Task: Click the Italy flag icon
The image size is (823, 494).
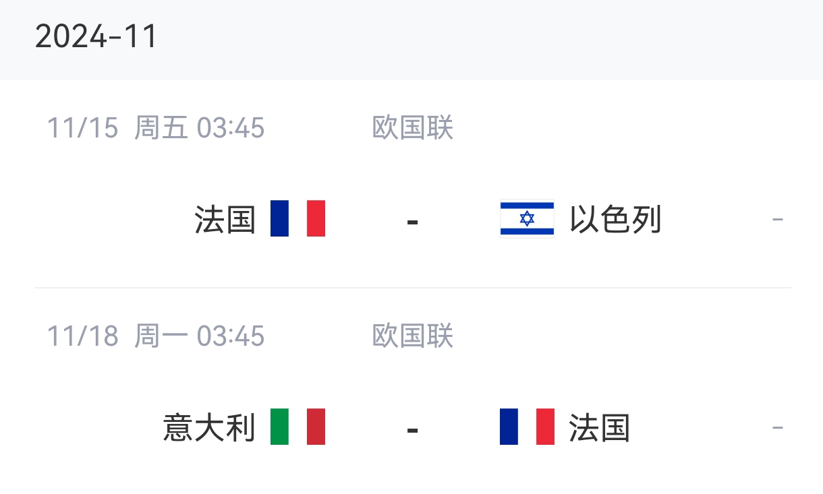Action: 297,427
